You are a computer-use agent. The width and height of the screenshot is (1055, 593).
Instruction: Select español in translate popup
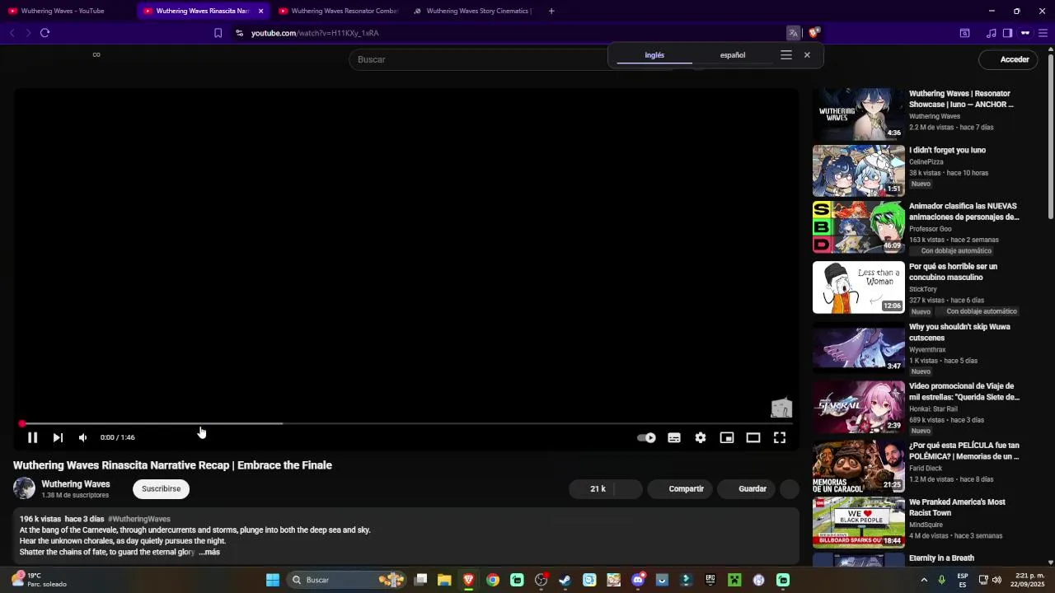pyautogui.click(x=733, y=55)
